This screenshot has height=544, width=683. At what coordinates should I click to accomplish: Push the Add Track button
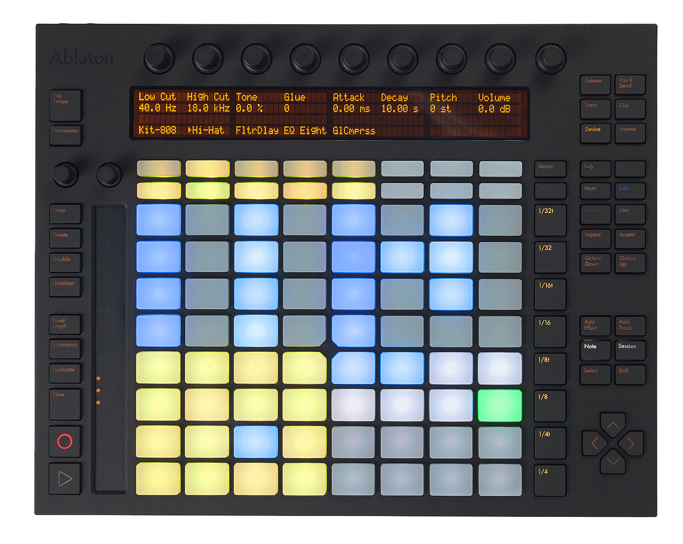point(630,326)
